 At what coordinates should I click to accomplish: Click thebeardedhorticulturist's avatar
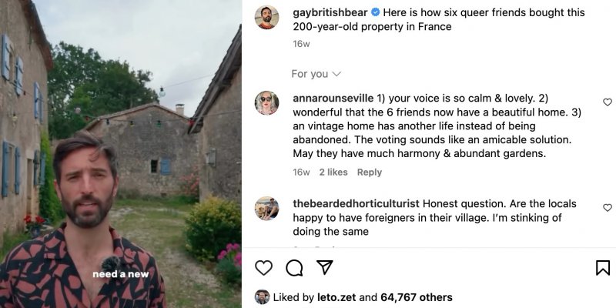267,208
